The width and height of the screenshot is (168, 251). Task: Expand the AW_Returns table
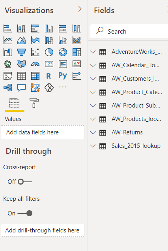coord(93,132)
